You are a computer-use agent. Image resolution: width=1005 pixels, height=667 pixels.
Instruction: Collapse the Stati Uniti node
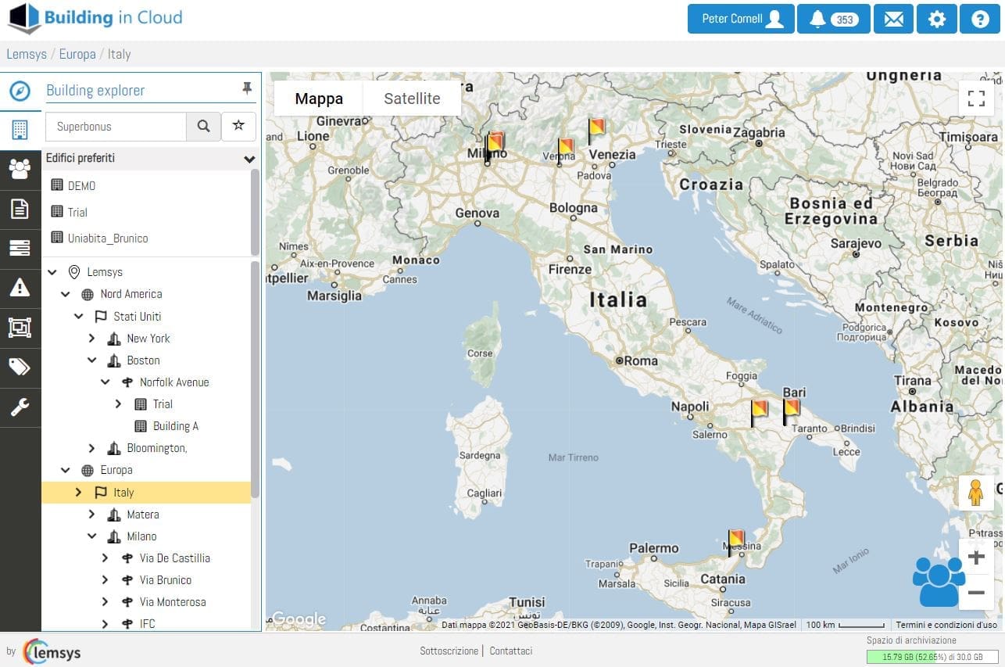tap(79, 317)
